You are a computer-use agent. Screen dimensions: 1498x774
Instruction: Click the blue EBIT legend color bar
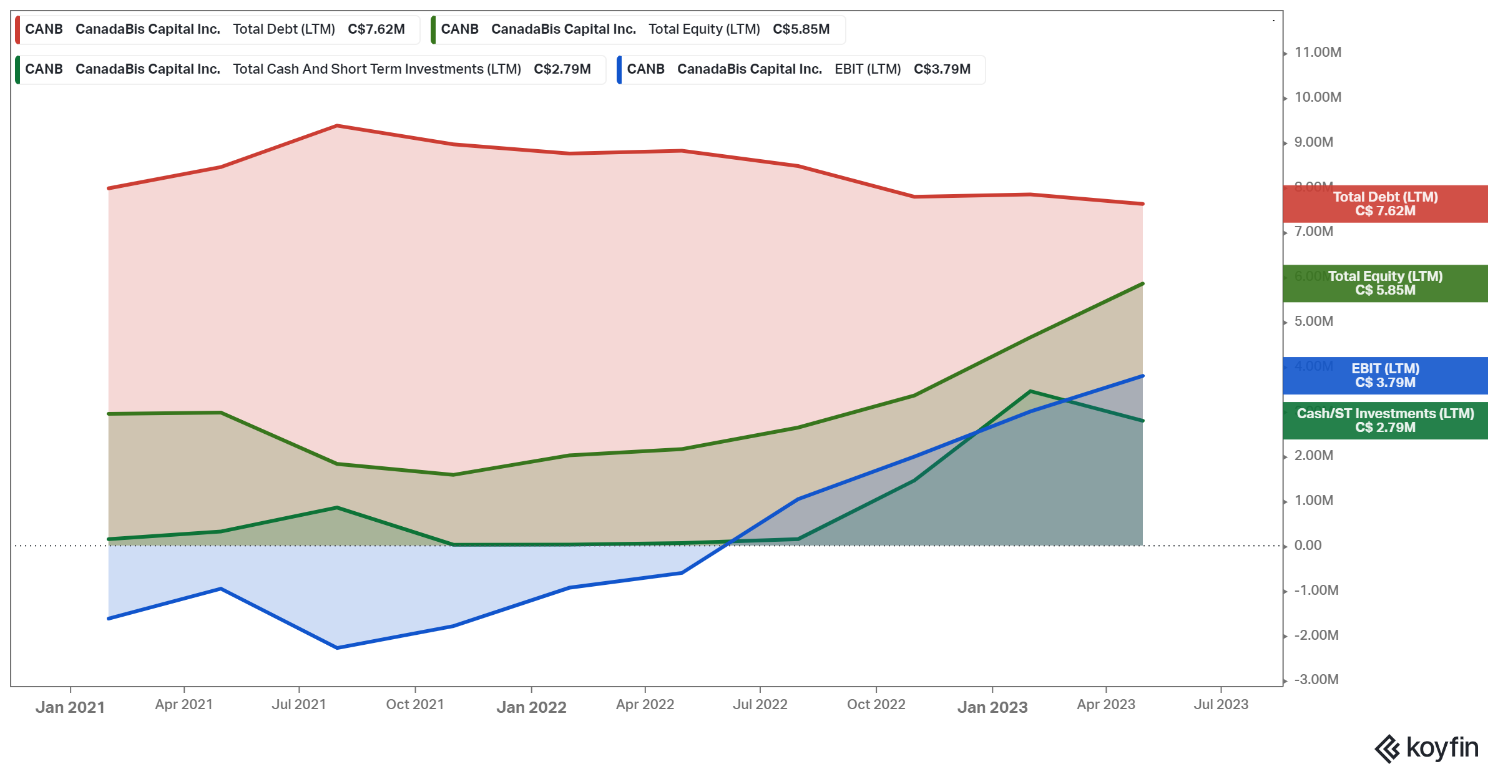[x=619, y=69]
